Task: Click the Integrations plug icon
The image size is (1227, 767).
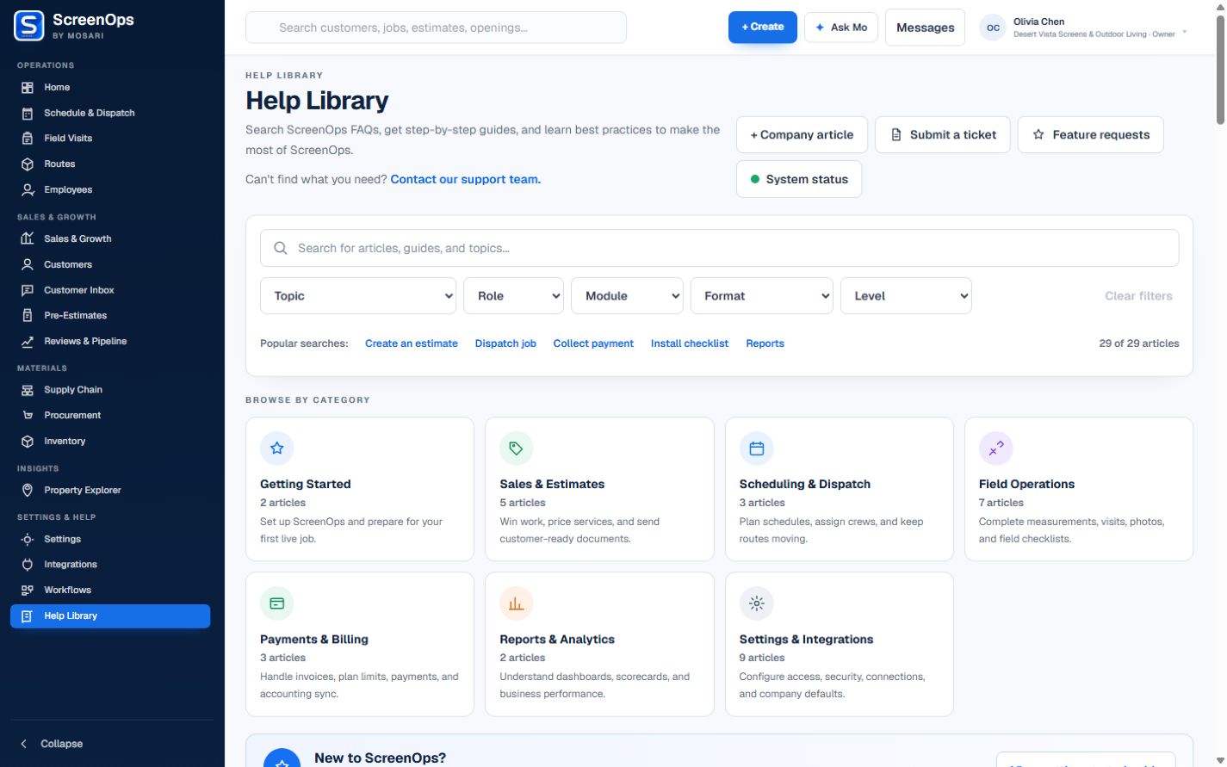Action: 28,565
